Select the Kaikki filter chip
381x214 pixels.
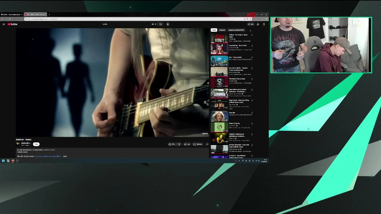point(214,30)
